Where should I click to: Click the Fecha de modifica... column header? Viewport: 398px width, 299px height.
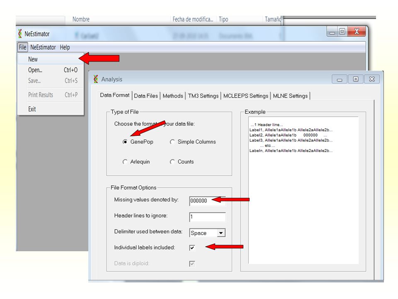(193, 20)
